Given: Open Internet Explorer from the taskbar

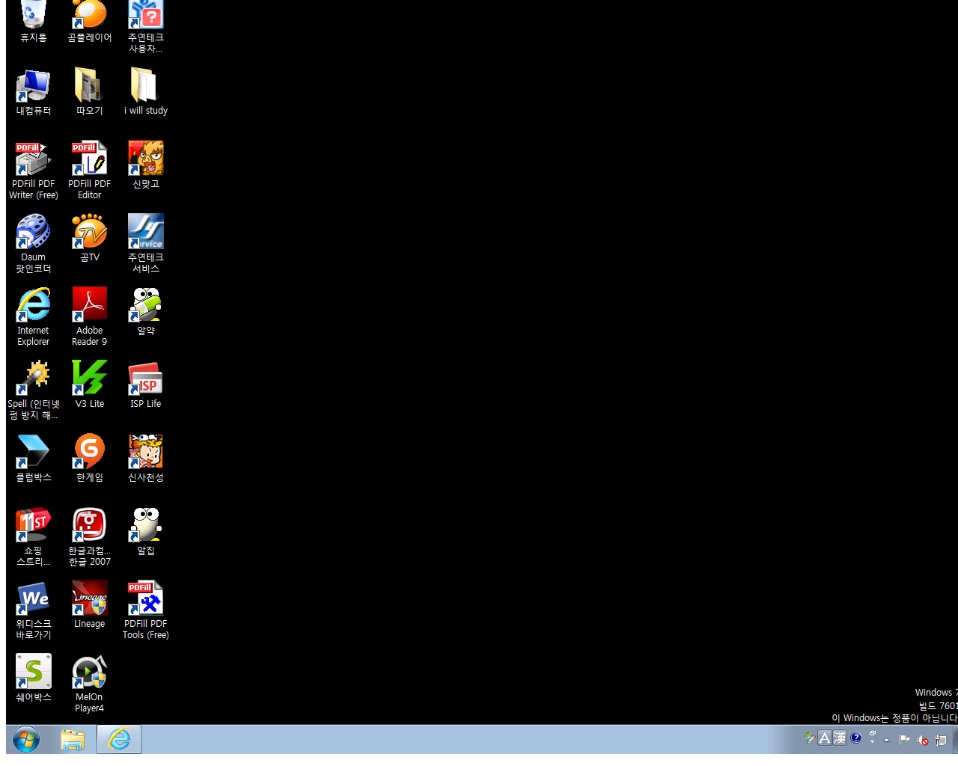Looking at the screenshot, I should (119, 740).
